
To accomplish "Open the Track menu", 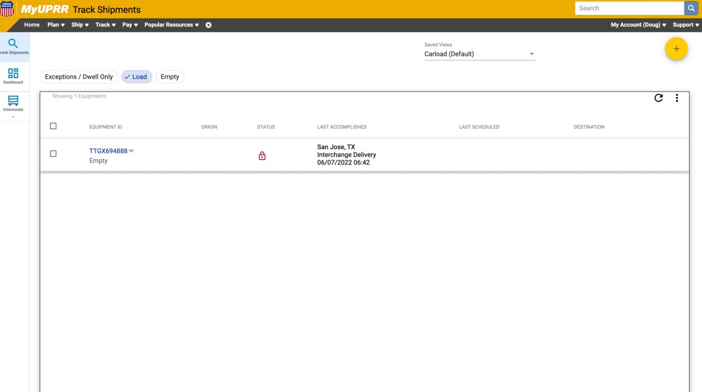I will (105, 25).
